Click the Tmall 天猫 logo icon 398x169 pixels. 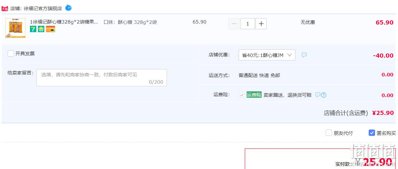(5, 9)
